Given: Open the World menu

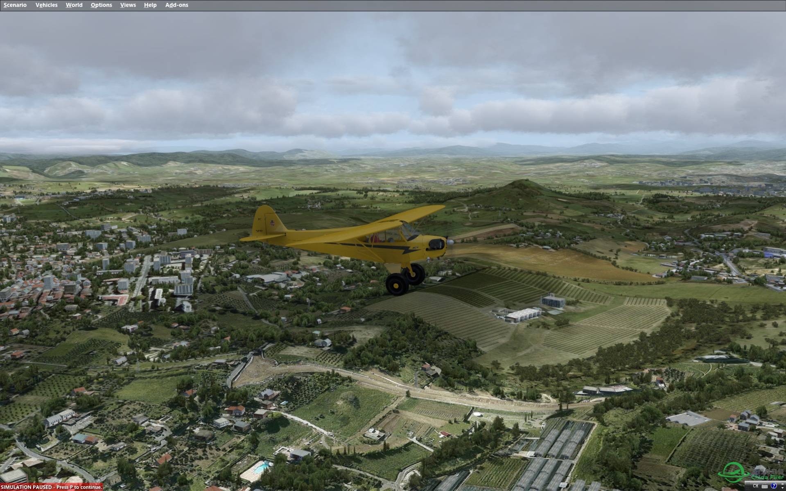Looking at the screenshot, I should coord(74,5).
